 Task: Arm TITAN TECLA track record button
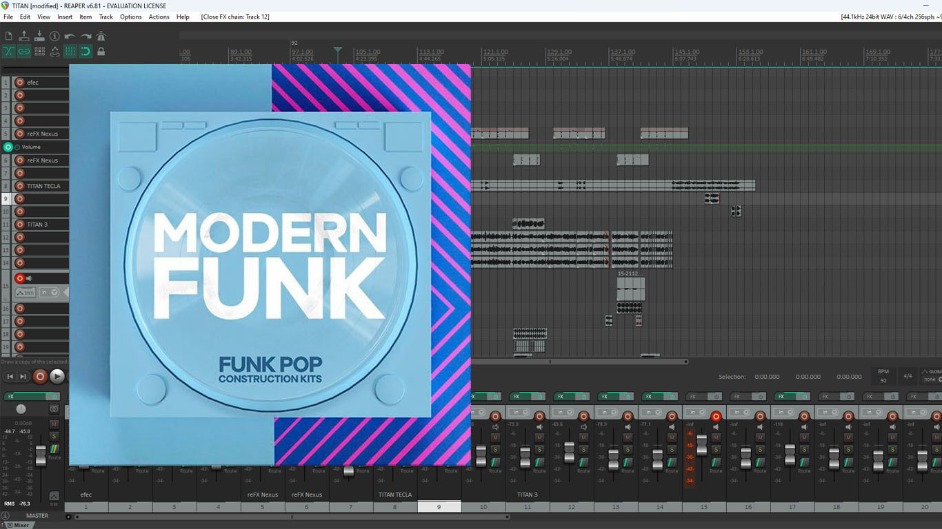tap(19, 186)
